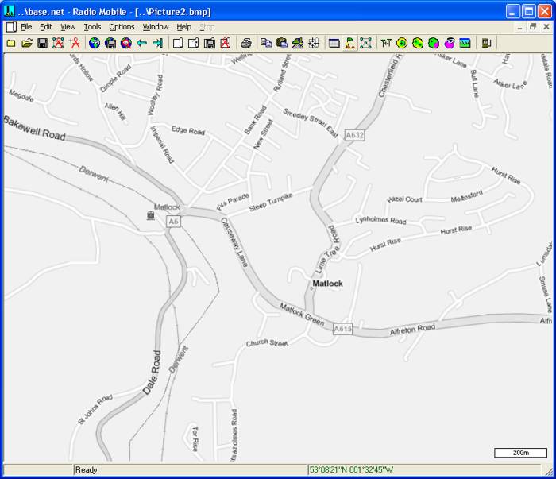
Task: Click the yellow New Networks folder icon
Action: (11, 43)
